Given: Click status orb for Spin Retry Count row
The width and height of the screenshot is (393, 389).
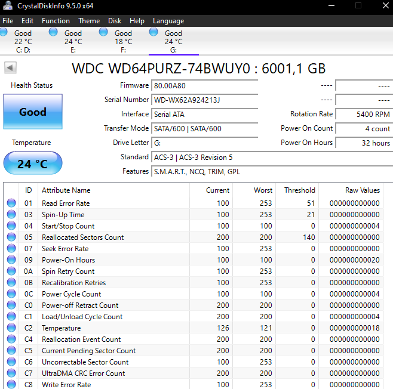Looking at the screenshot, I should click(x=11, y=271).
